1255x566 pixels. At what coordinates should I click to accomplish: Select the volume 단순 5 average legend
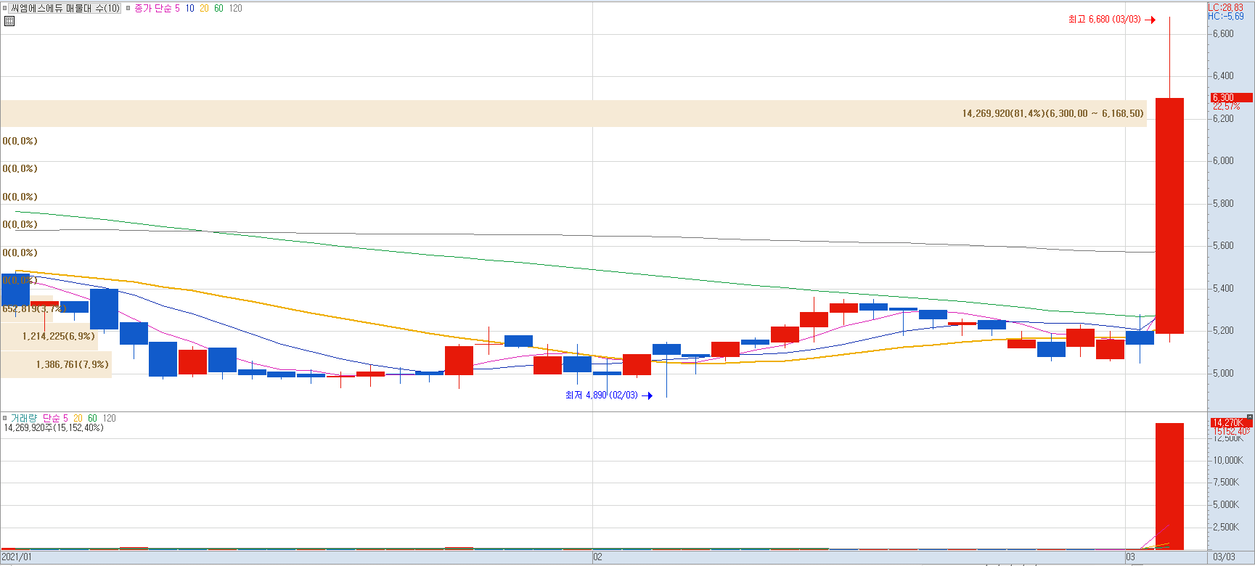[55, 418]
